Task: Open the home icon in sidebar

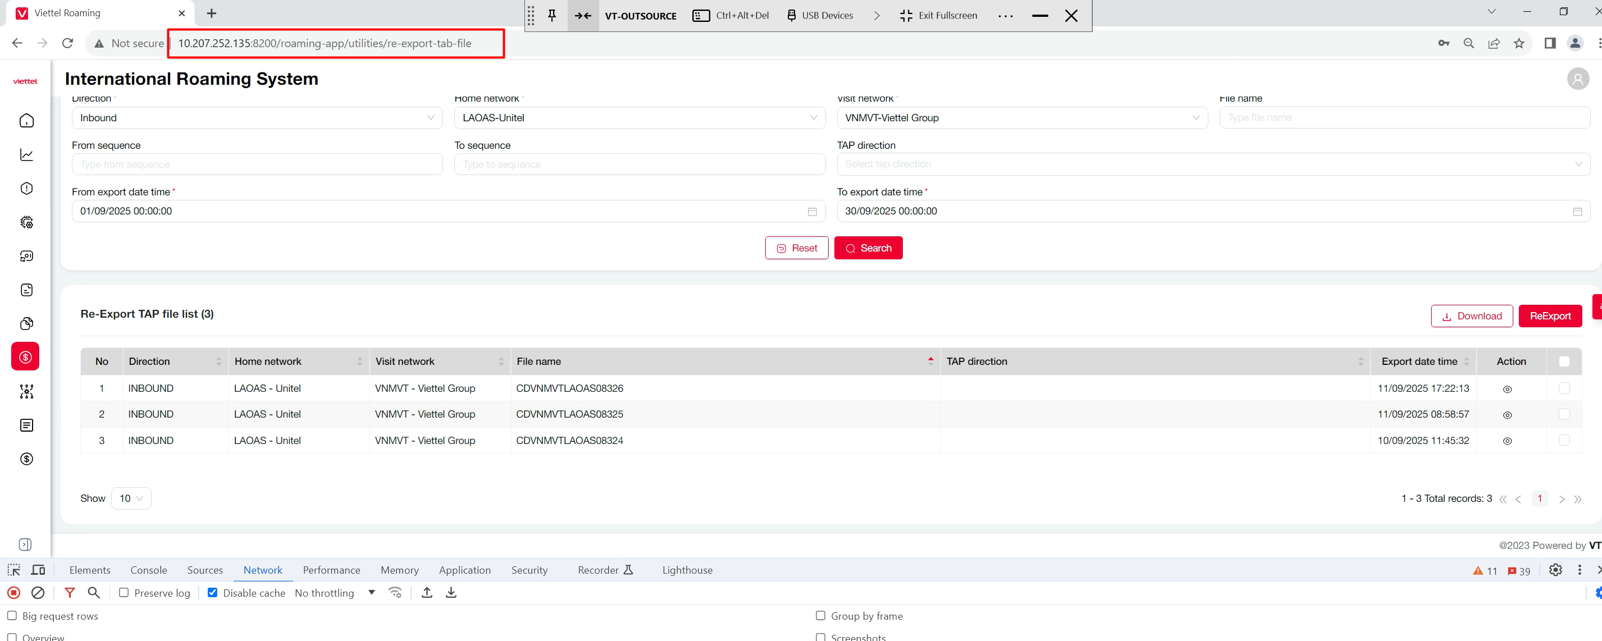Action: click(x=26, y=121)
